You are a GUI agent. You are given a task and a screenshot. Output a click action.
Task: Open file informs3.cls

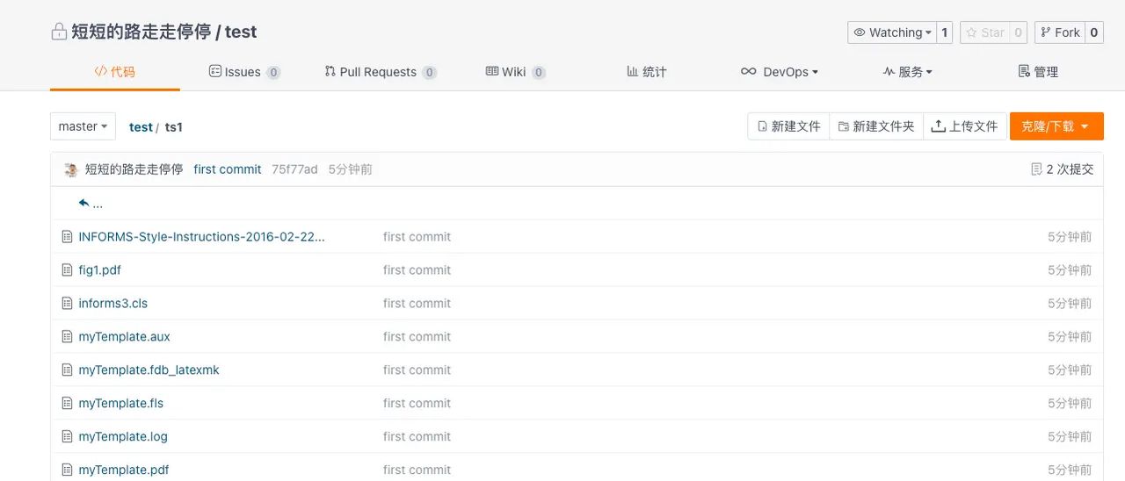tap(112, 304)
